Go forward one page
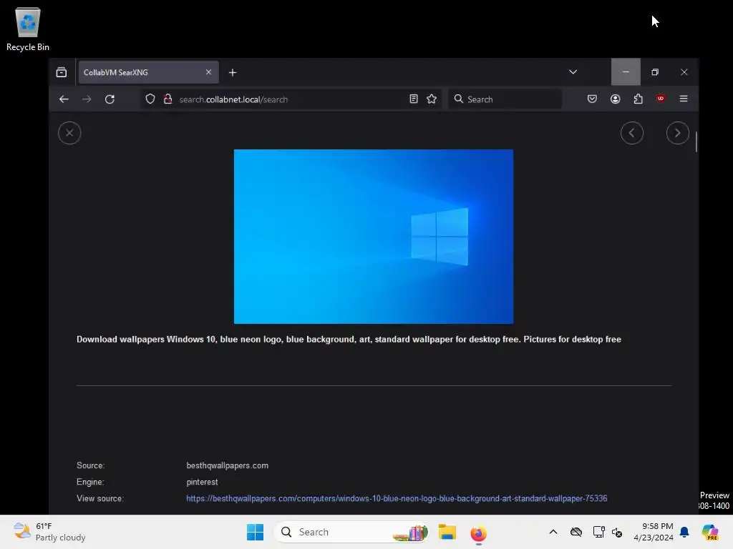The height and width of the screenshot is (549, 733). [87, 99]
